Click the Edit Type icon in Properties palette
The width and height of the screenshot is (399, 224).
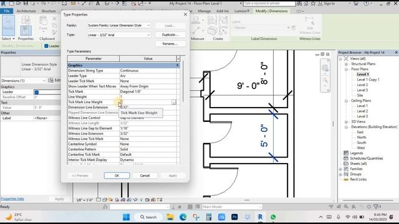(x=51, y=80)
